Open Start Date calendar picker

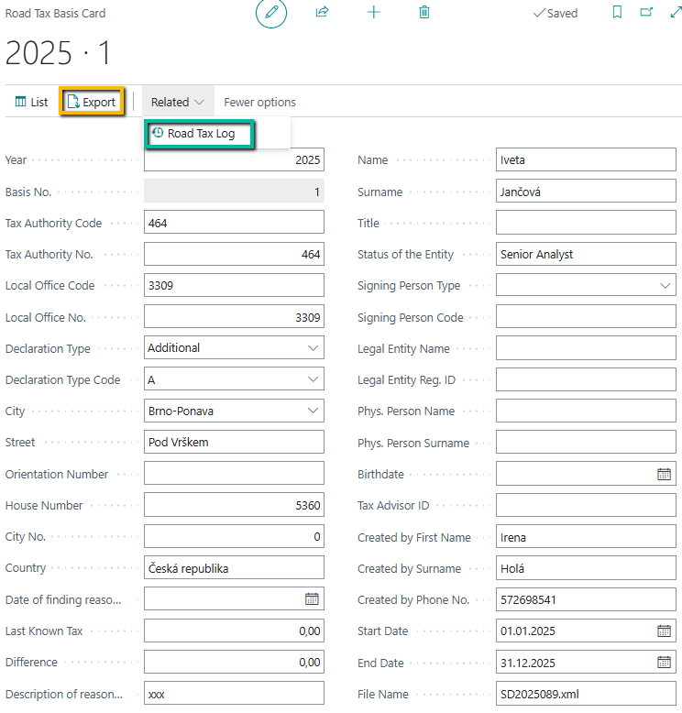[665, 631]
